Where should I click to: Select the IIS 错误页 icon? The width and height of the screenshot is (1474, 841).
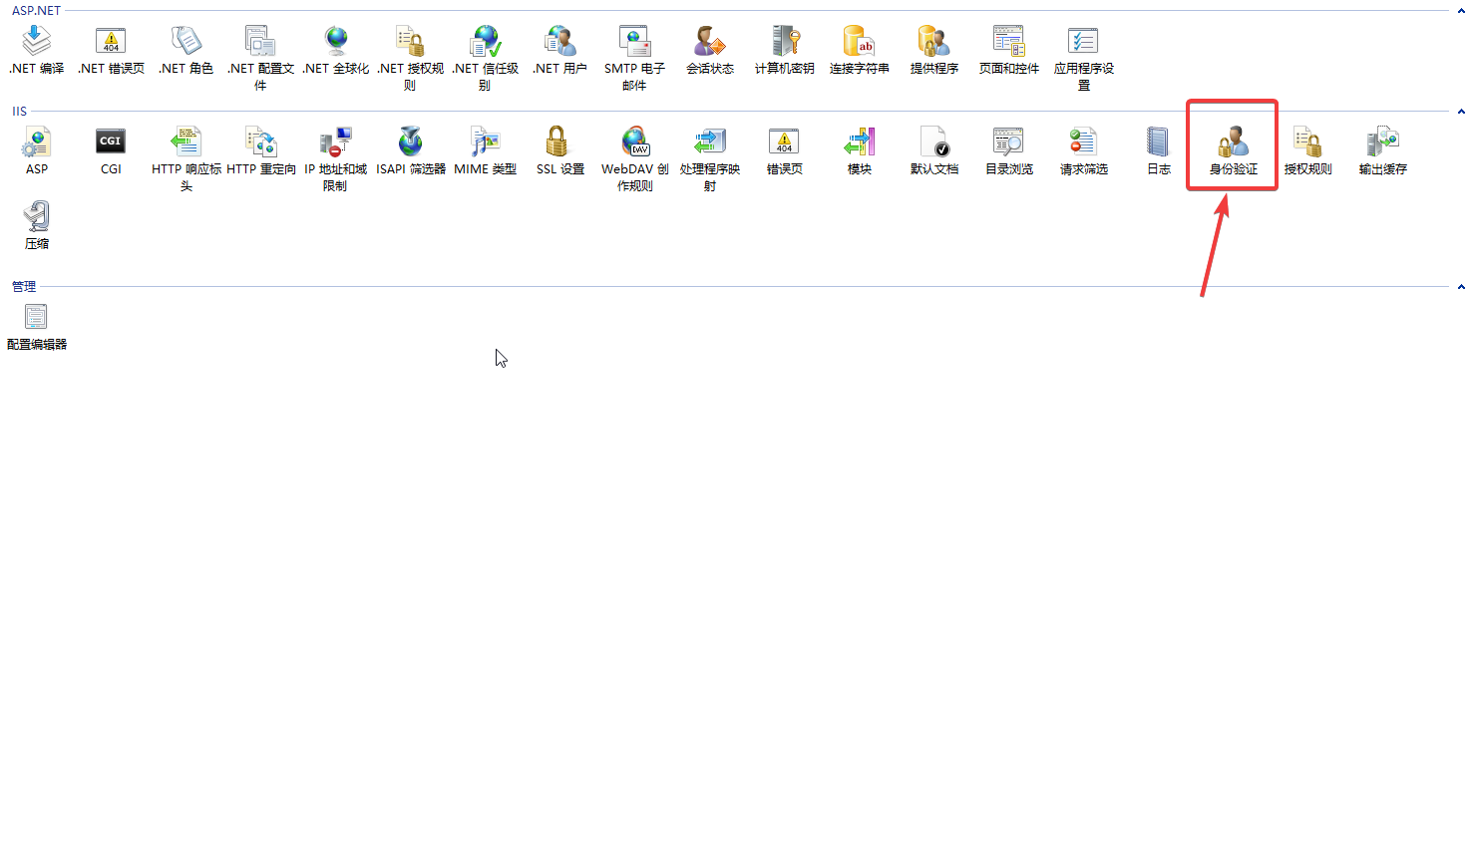[785, 141]
